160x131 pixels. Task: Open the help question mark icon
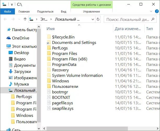(157, 11)
